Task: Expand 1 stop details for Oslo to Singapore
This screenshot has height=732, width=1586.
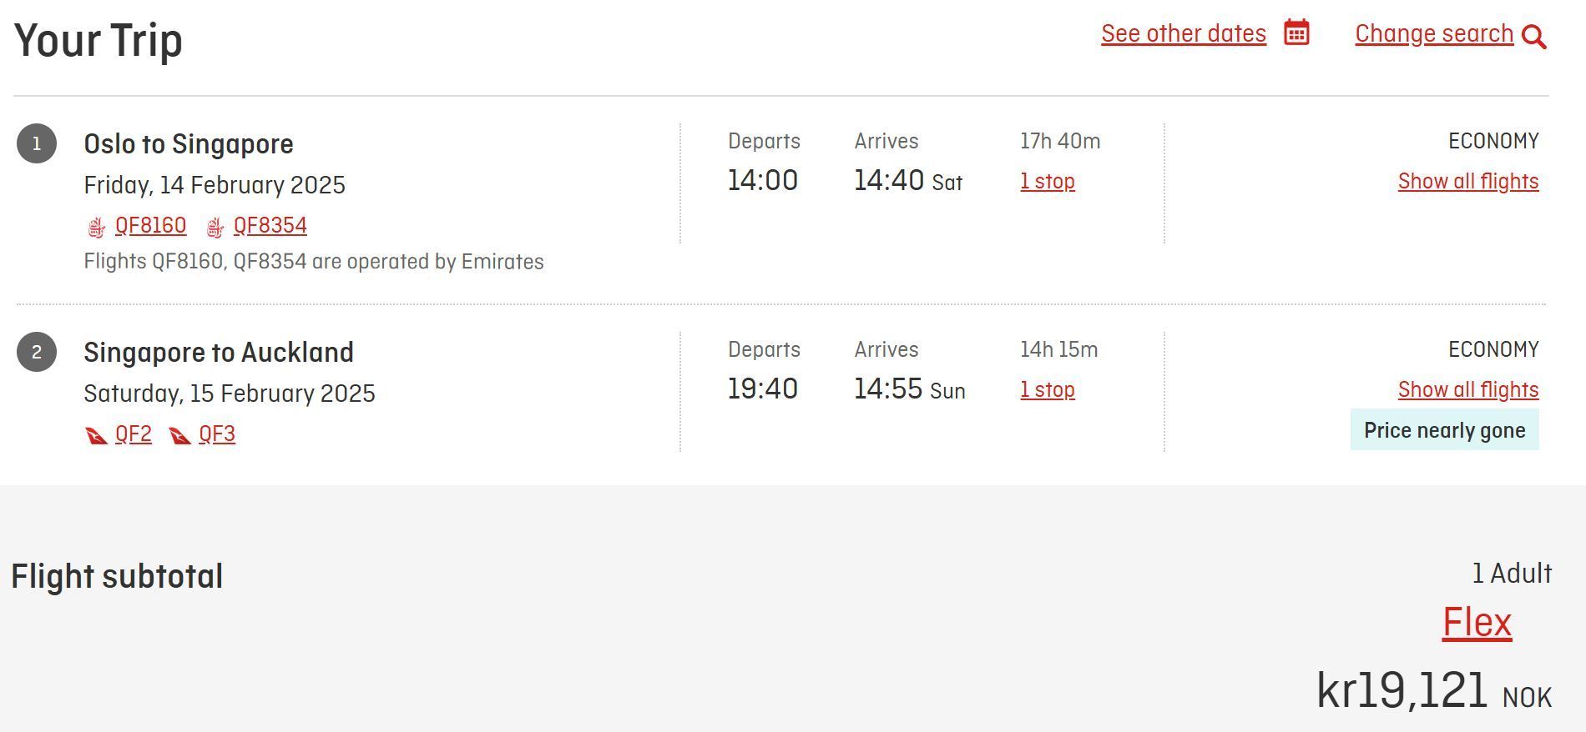Action: pyautogui.click(x=1048, y=181)
